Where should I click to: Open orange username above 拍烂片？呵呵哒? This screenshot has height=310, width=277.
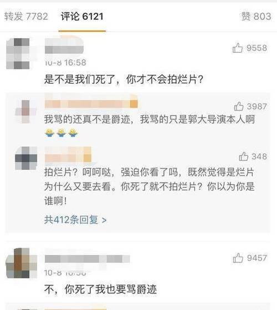(68, 155)
